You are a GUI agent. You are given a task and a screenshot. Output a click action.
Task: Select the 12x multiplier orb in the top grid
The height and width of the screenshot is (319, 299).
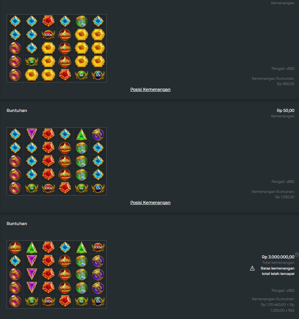pos(98,75)
